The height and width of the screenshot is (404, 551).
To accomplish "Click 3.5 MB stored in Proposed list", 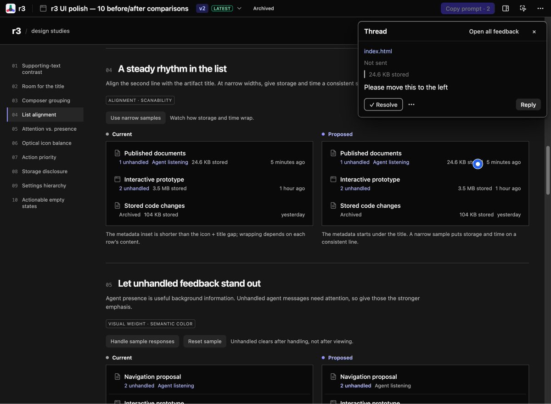I will tap(475, 188).
